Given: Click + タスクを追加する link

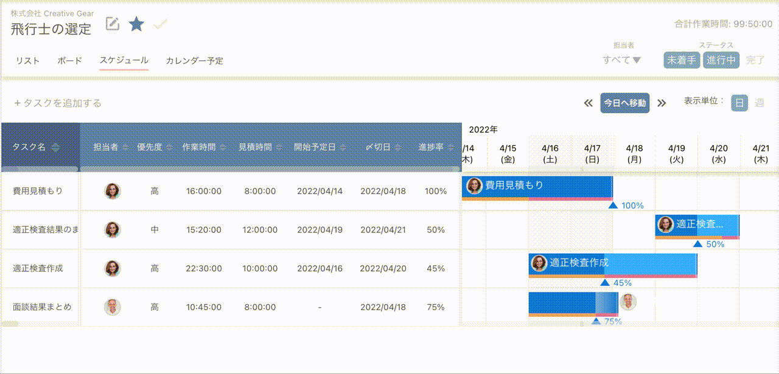Looking at the screenshot, I should point(58,103).
